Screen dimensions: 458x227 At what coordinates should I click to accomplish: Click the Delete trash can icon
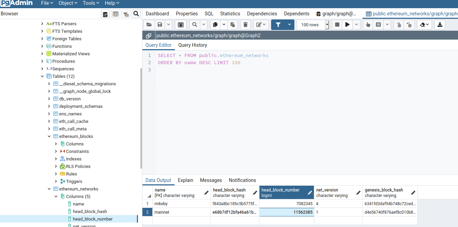pos(245,25)
